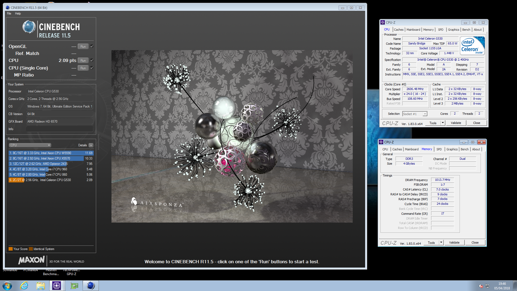Open Graphics tab in upper CPU-Z
517x291 pixels.
(453, 30)
